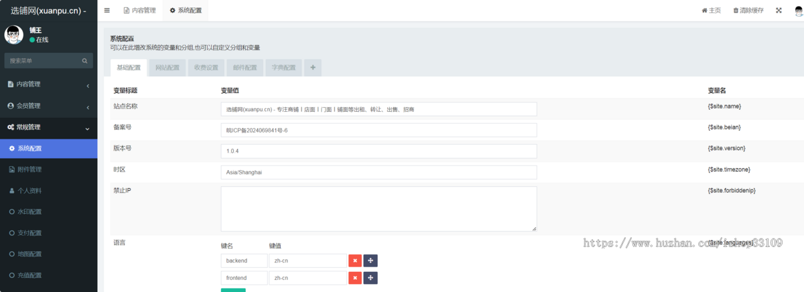Edit the 备案号 input field

point(379,130)
